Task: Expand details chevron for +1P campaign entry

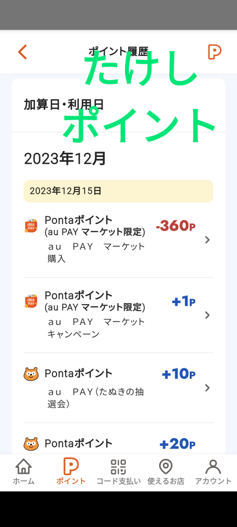Action: click(207, 315)
